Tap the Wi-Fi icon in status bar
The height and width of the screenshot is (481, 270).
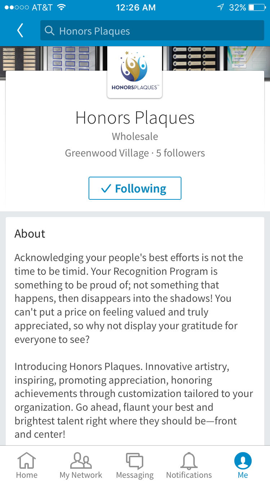[x=62, y=8]
